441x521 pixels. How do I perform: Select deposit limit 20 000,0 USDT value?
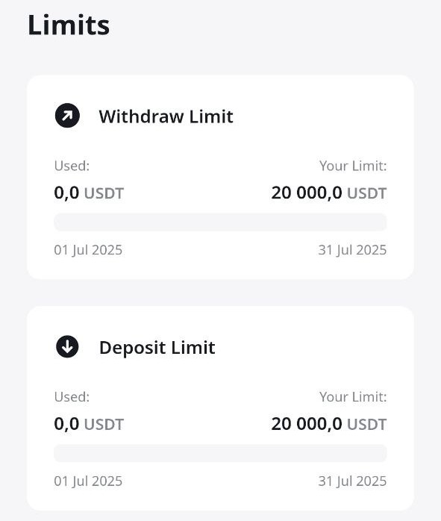tap(329, 424)
